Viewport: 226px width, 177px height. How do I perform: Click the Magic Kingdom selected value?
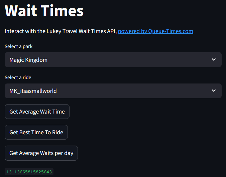[28, 60]
